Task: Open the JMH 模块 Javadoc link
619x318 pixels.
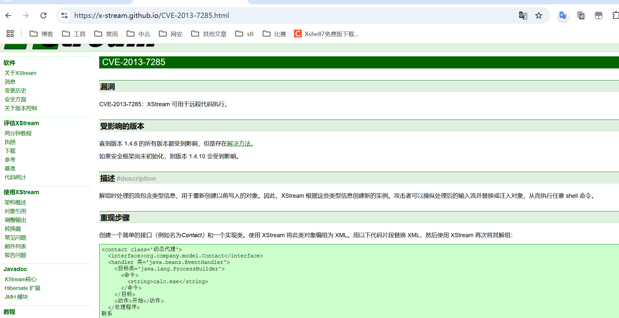Action: point(16,297)
